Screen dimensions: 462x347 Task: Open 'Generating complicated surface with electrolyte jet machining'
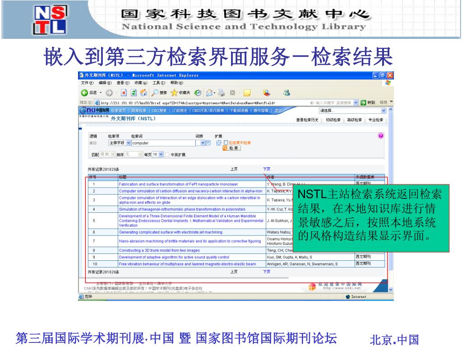(x=171, y=232)
